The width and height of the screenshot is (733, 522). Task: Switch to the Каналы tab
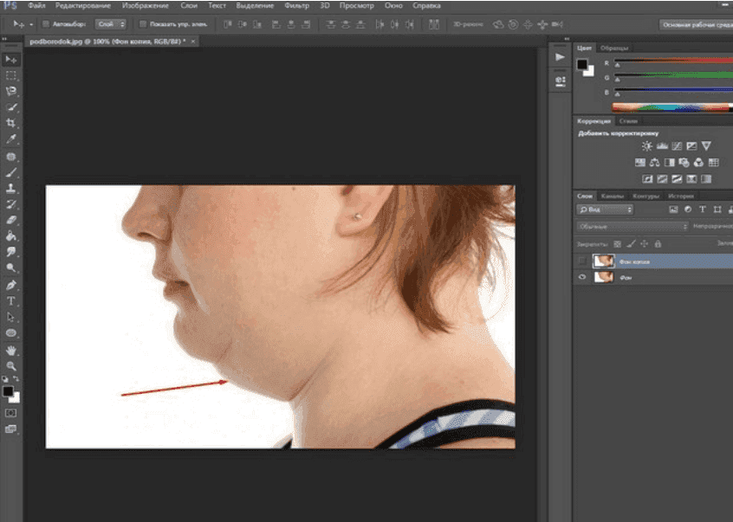click(x=612, y=196)
